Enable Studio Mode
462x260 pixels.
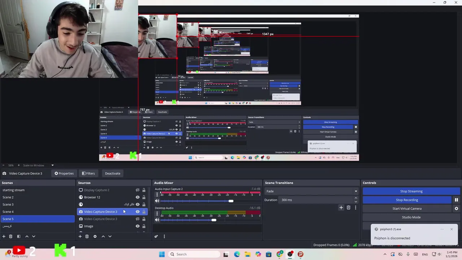[411, 217]
